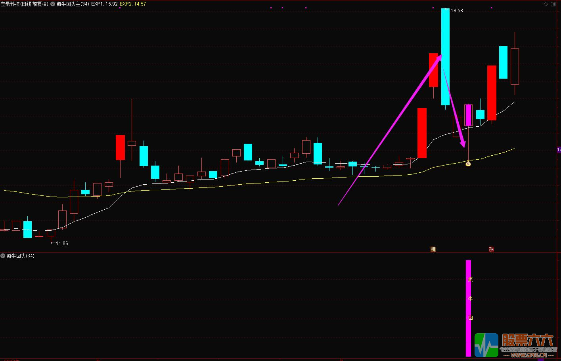
Task: Click the 涨 marker icon on chart bottom
Action: [x=491, y=249]
